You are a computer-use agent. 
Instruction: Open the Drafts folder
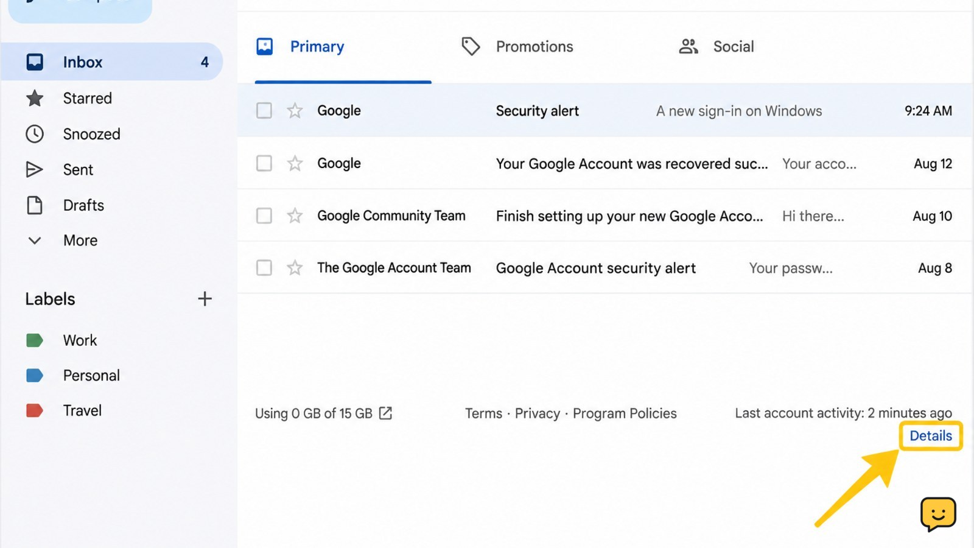coord(83,205)
